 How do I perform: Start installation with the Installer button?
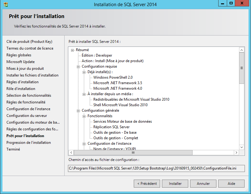(x=175, y=183)
